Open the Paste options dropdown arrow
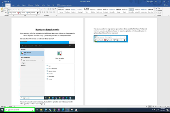Image resolution: width=170 pixels, height=113 pixels. click(x=2, y=13)
